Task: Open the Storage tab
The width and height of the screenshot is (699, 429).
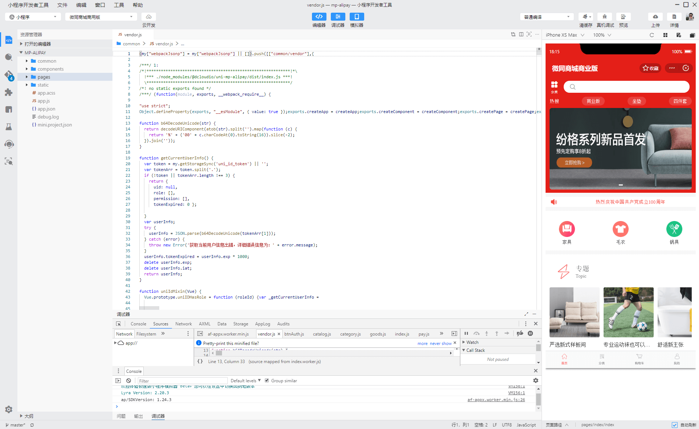Action: tap(240, 324)
